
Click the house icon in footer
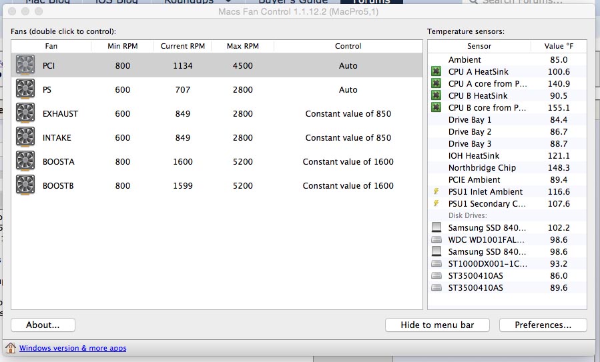(x=11, y=348)
